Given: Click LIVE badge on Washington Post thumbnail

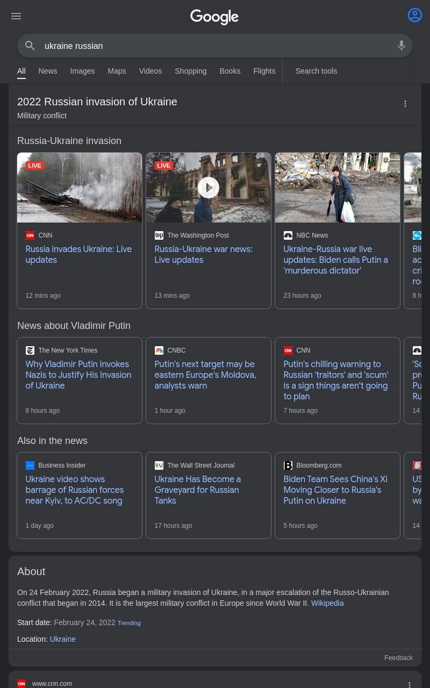Looking at the screenshot, I should tap(164, 166).
